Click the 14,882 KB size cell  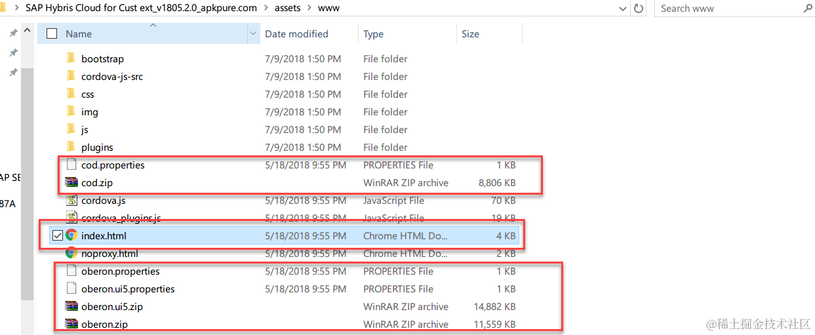point(494,306)
